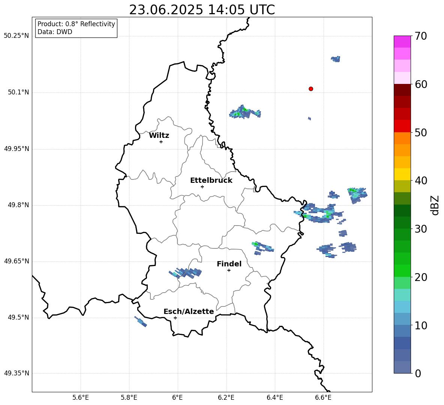This screenshot has height=405, width=444.
Task: Click the Esch/Alzette station cross marker
Action: click(175, 318)
